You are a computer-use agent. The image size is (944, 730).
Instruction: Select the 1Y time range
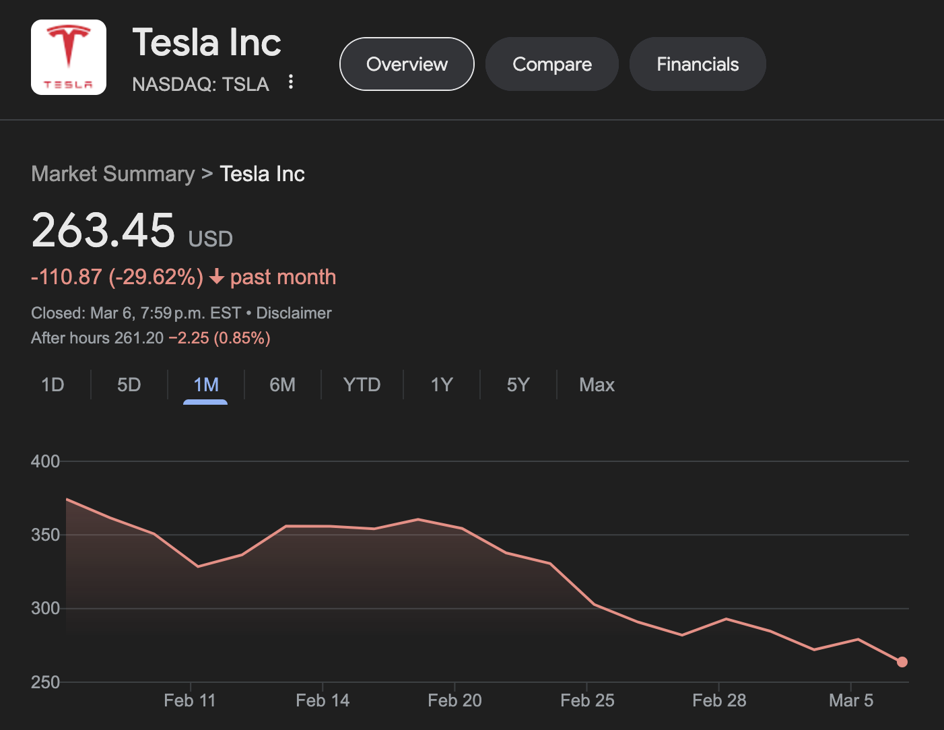coord(442,385)
